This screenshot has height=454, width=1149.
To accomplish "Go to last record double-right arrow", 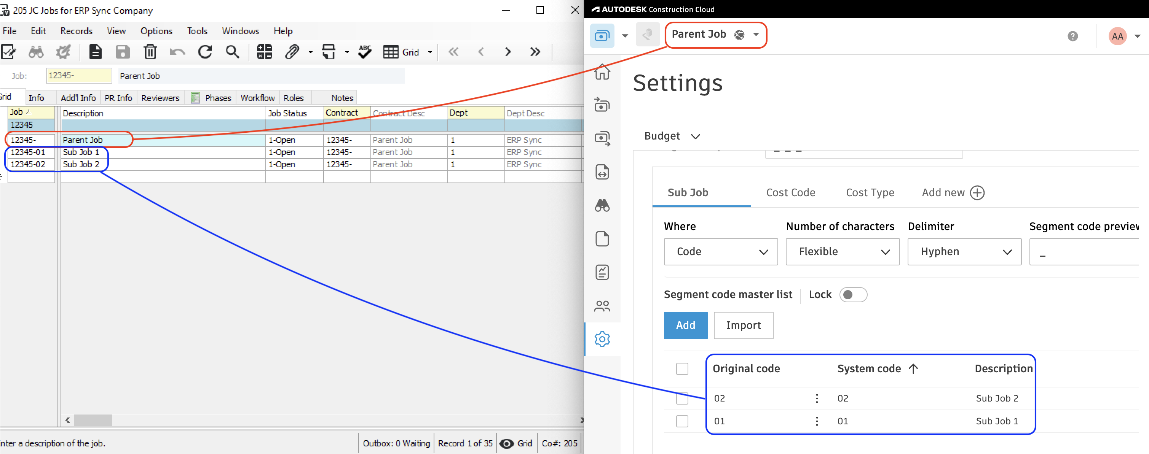I will tap(535, 52).
